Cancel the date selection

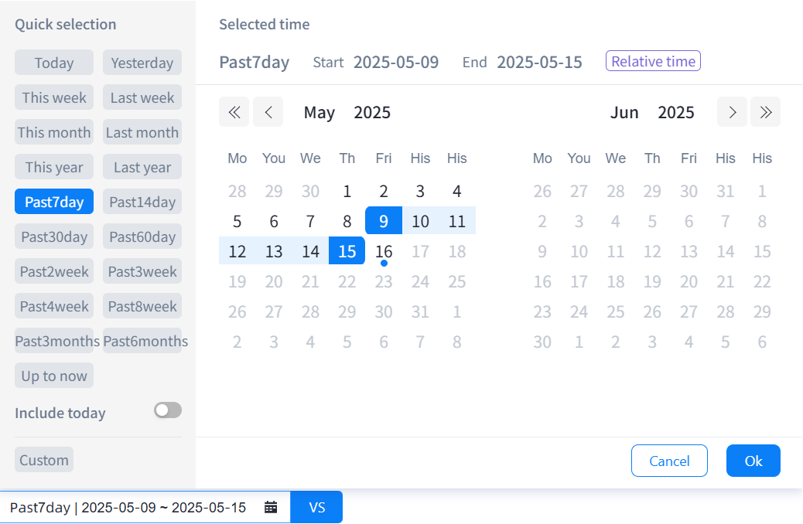[669, 461]
